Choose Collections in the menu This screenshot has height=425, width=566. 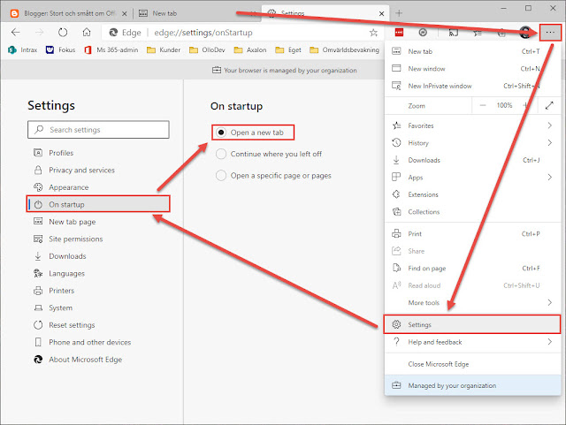point(472,212)
